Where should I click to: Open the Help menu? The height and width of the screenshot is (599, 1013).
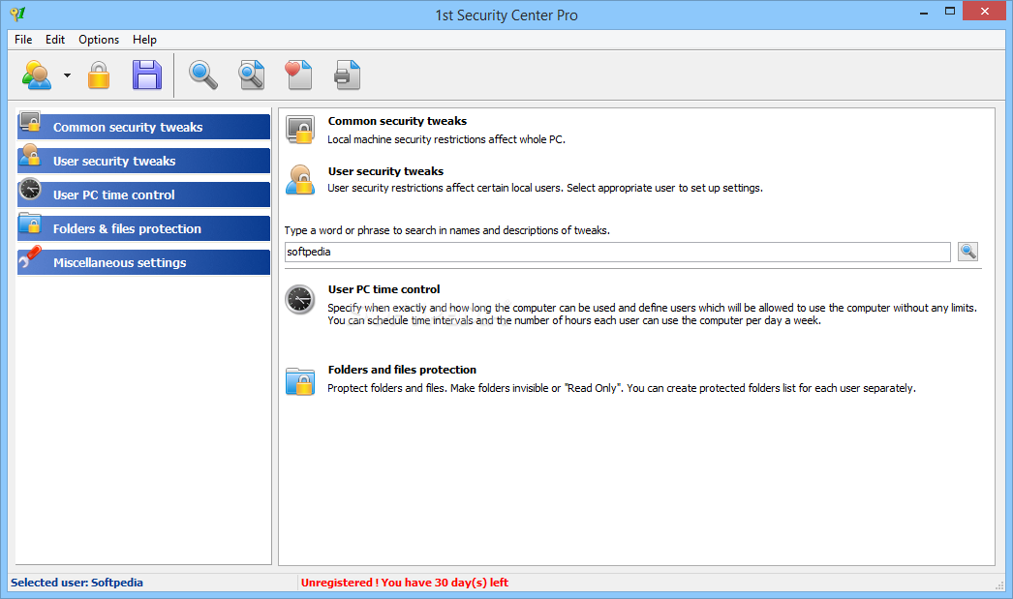click(x=144, y=40)
